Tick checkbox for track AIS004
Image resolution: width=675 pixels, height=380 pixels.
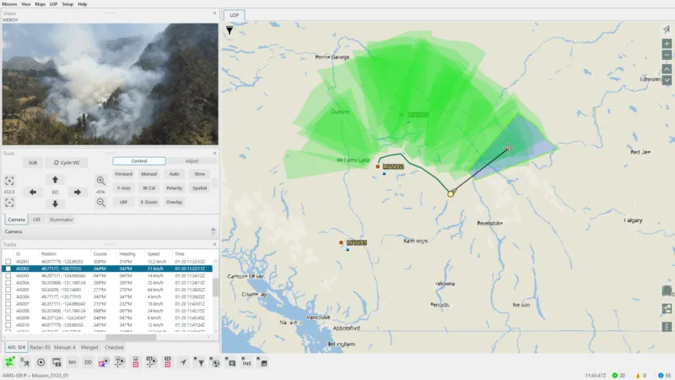[x=8, y=283]
